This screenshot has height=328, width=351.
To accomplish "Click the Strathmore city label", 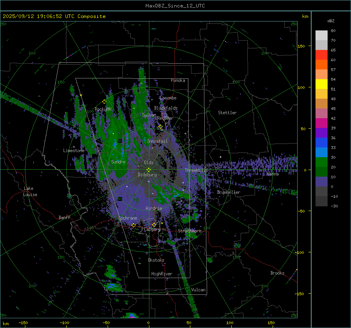I will [190, 231].
